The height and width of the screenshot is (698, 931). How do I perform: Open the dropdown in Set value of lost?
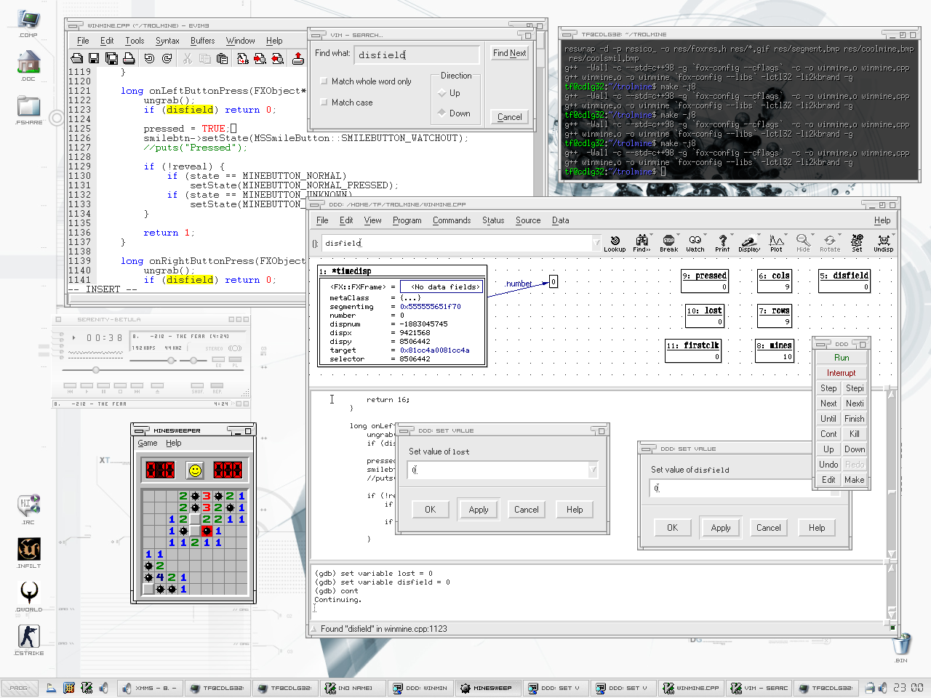593,470
